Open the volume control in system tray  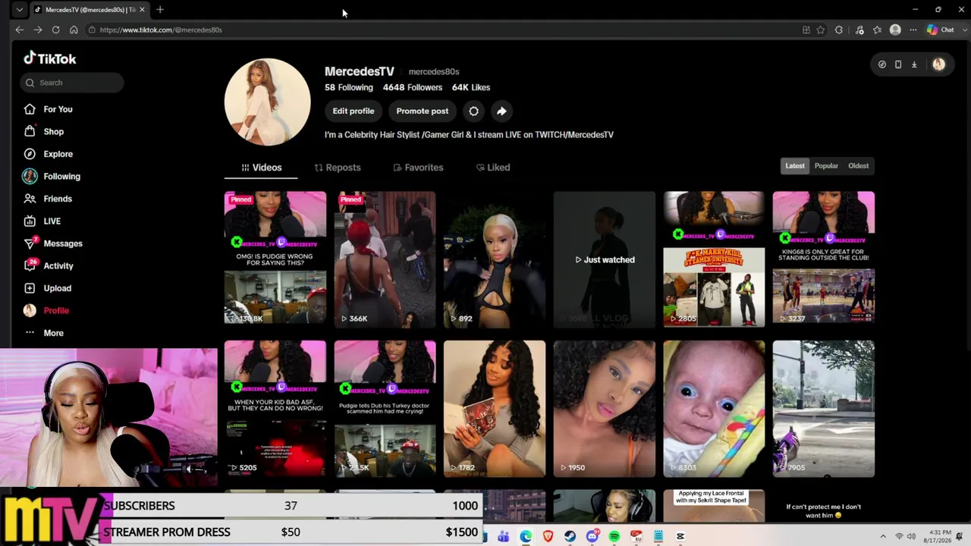pyautogui.click(x=911, y=537)
